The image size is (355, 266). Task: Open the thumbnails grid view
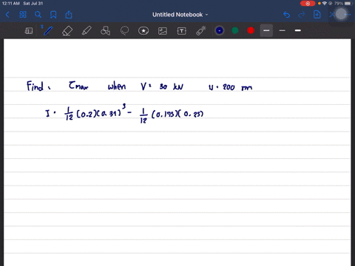coord(23,15)
